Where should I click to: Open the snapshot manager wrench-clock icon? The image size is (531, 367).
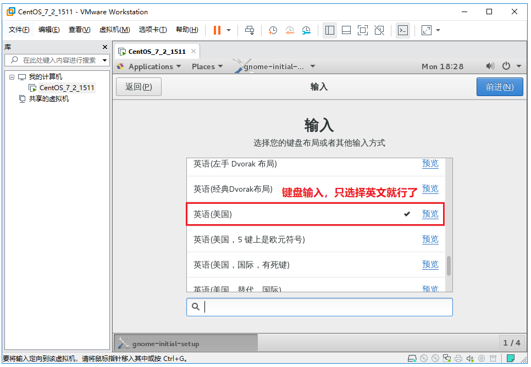306,30
